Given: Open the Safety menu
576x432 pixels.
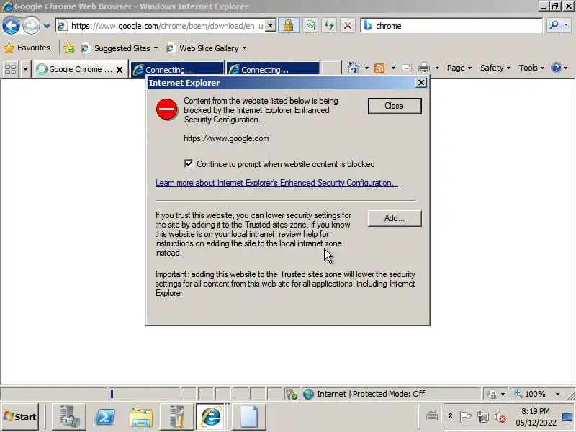Looking at the screenshot, I should [495, 68].
